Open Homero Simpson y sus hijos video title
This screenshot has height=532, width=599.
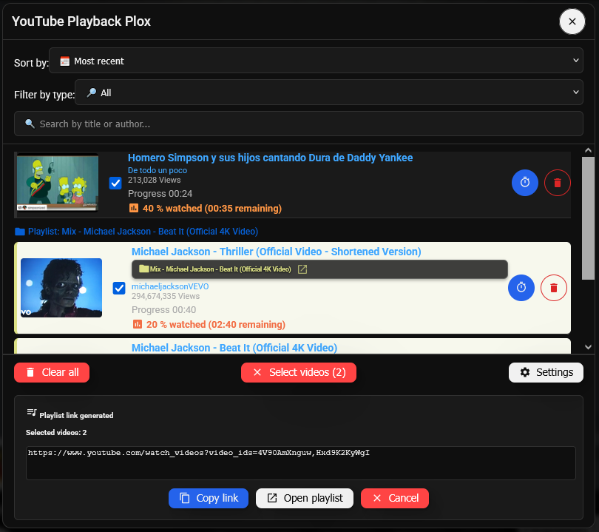tap(270, 158)
